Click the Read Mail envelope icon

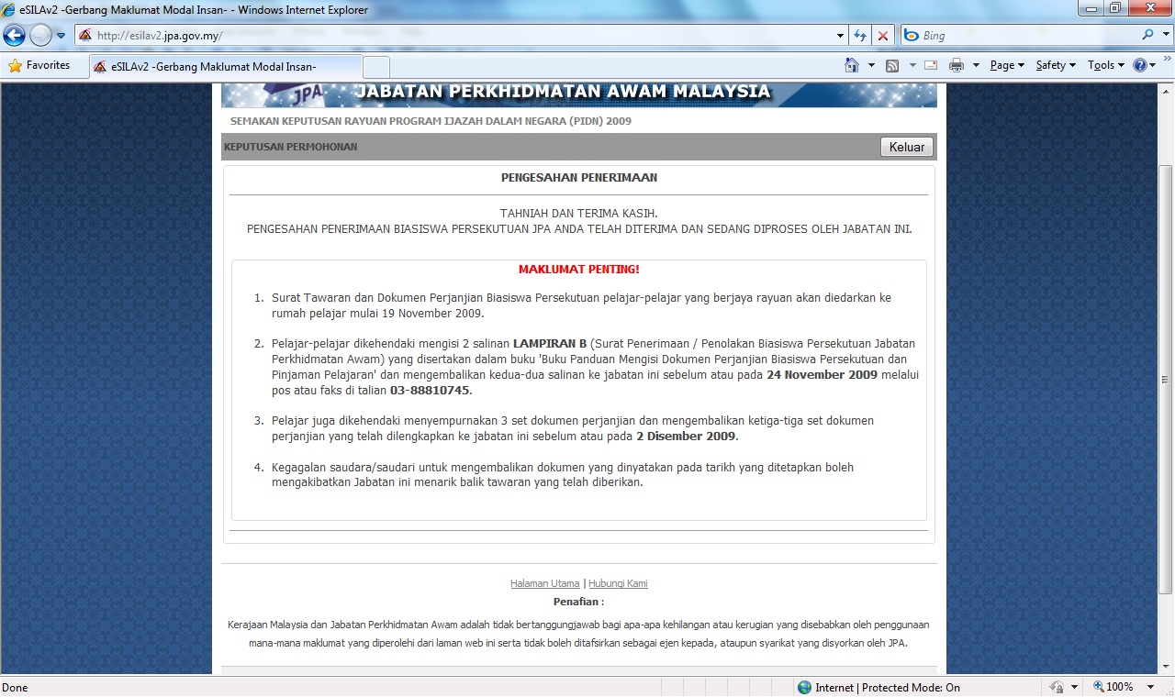(x=931, y=65)
